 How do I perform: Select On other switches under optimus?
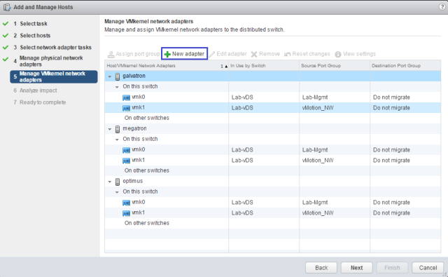146,223
